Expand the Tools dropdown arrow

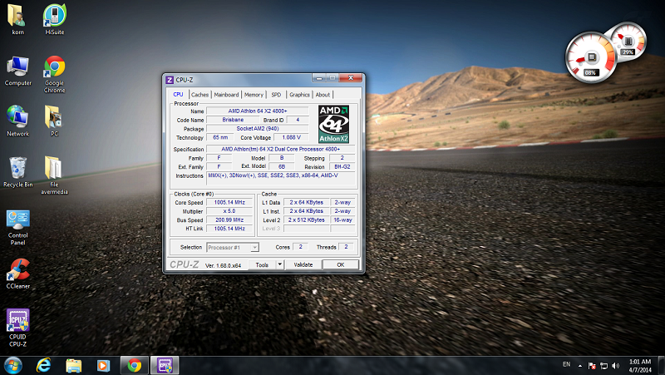tap(280, 264)
